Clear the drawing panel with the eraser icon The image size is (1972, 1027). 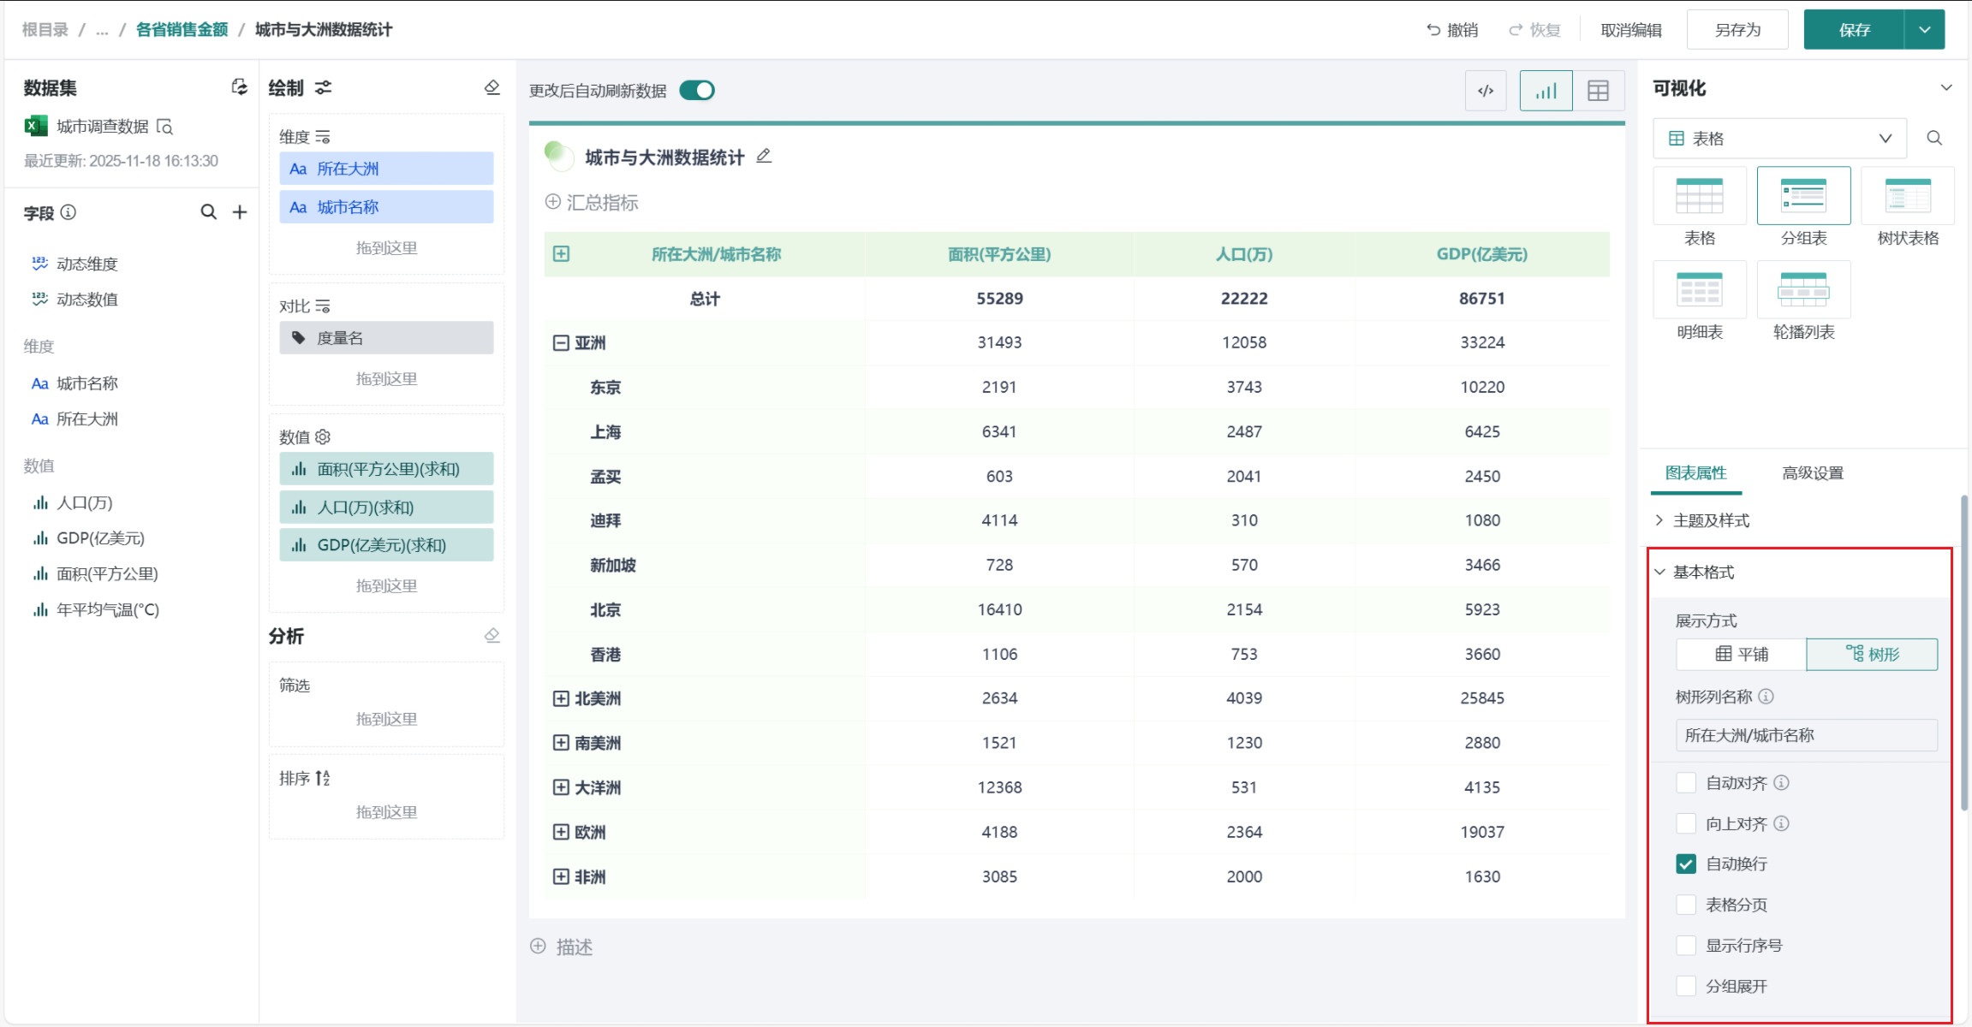pos(492,87)
